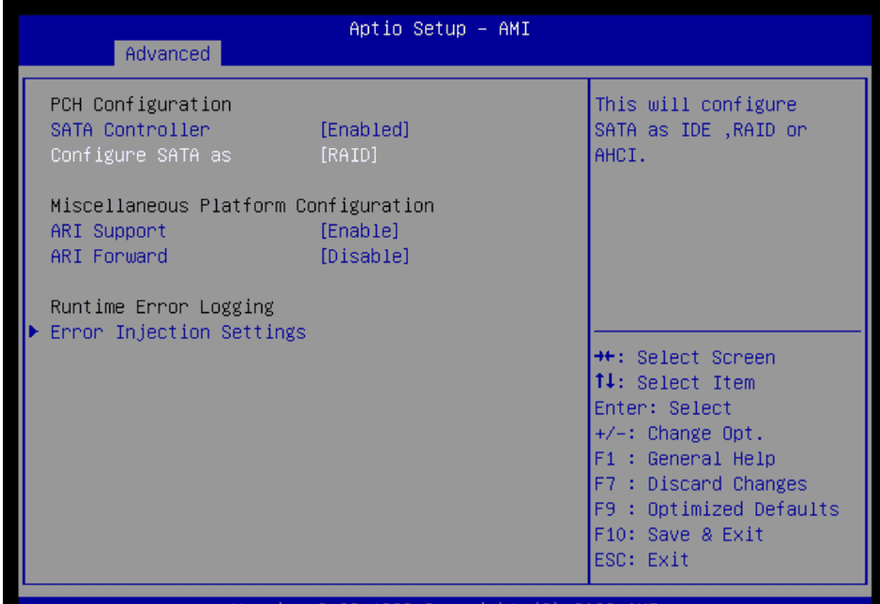Open the Configure SATA as options

140,155
